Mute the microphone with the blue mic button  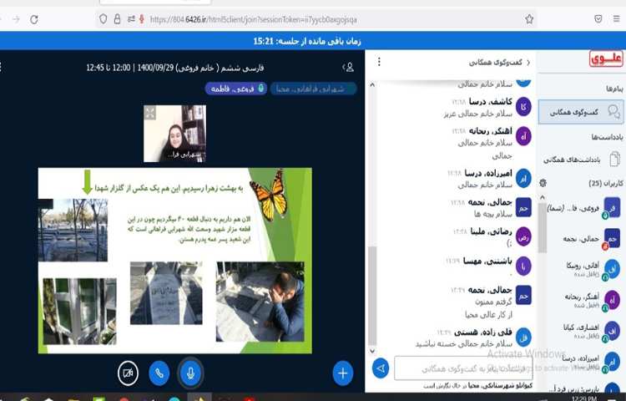(x=190, y=373)
